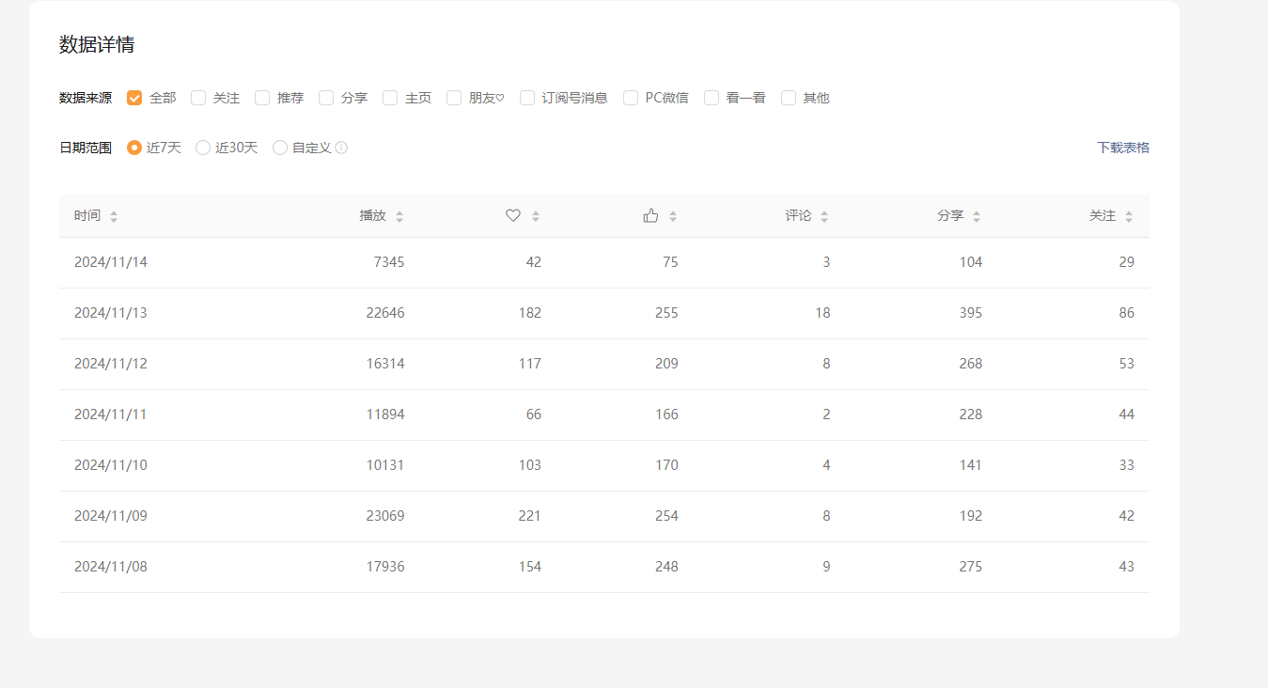Uncheck the 全部 data source checkbox
Viewport: 1268px width, 688px height.
pyautogui.click(x=134, y=98)
